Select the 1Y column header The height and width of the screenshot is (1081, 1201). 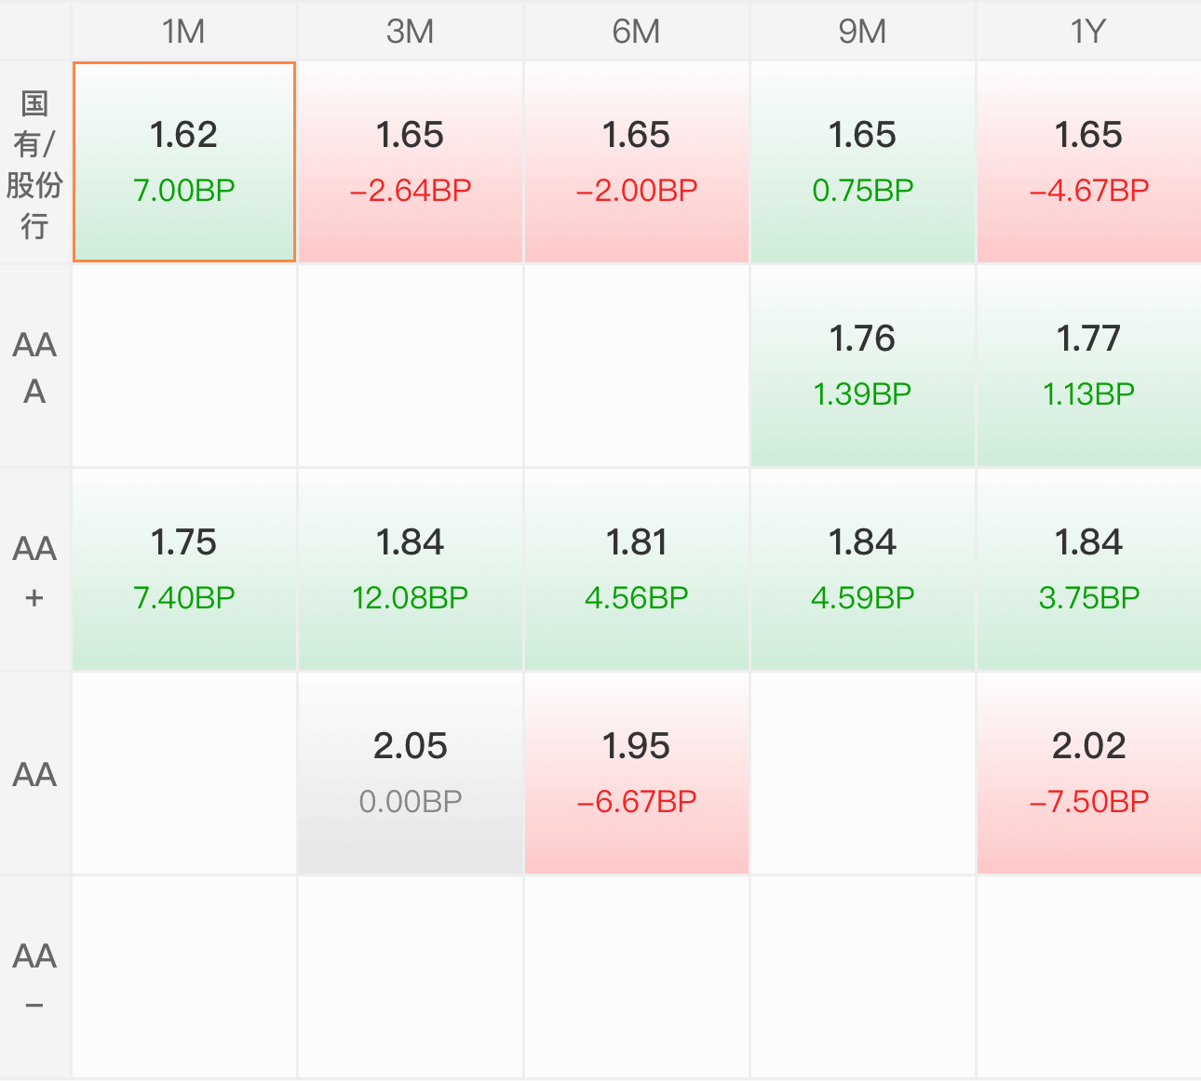coord(1089,31)
